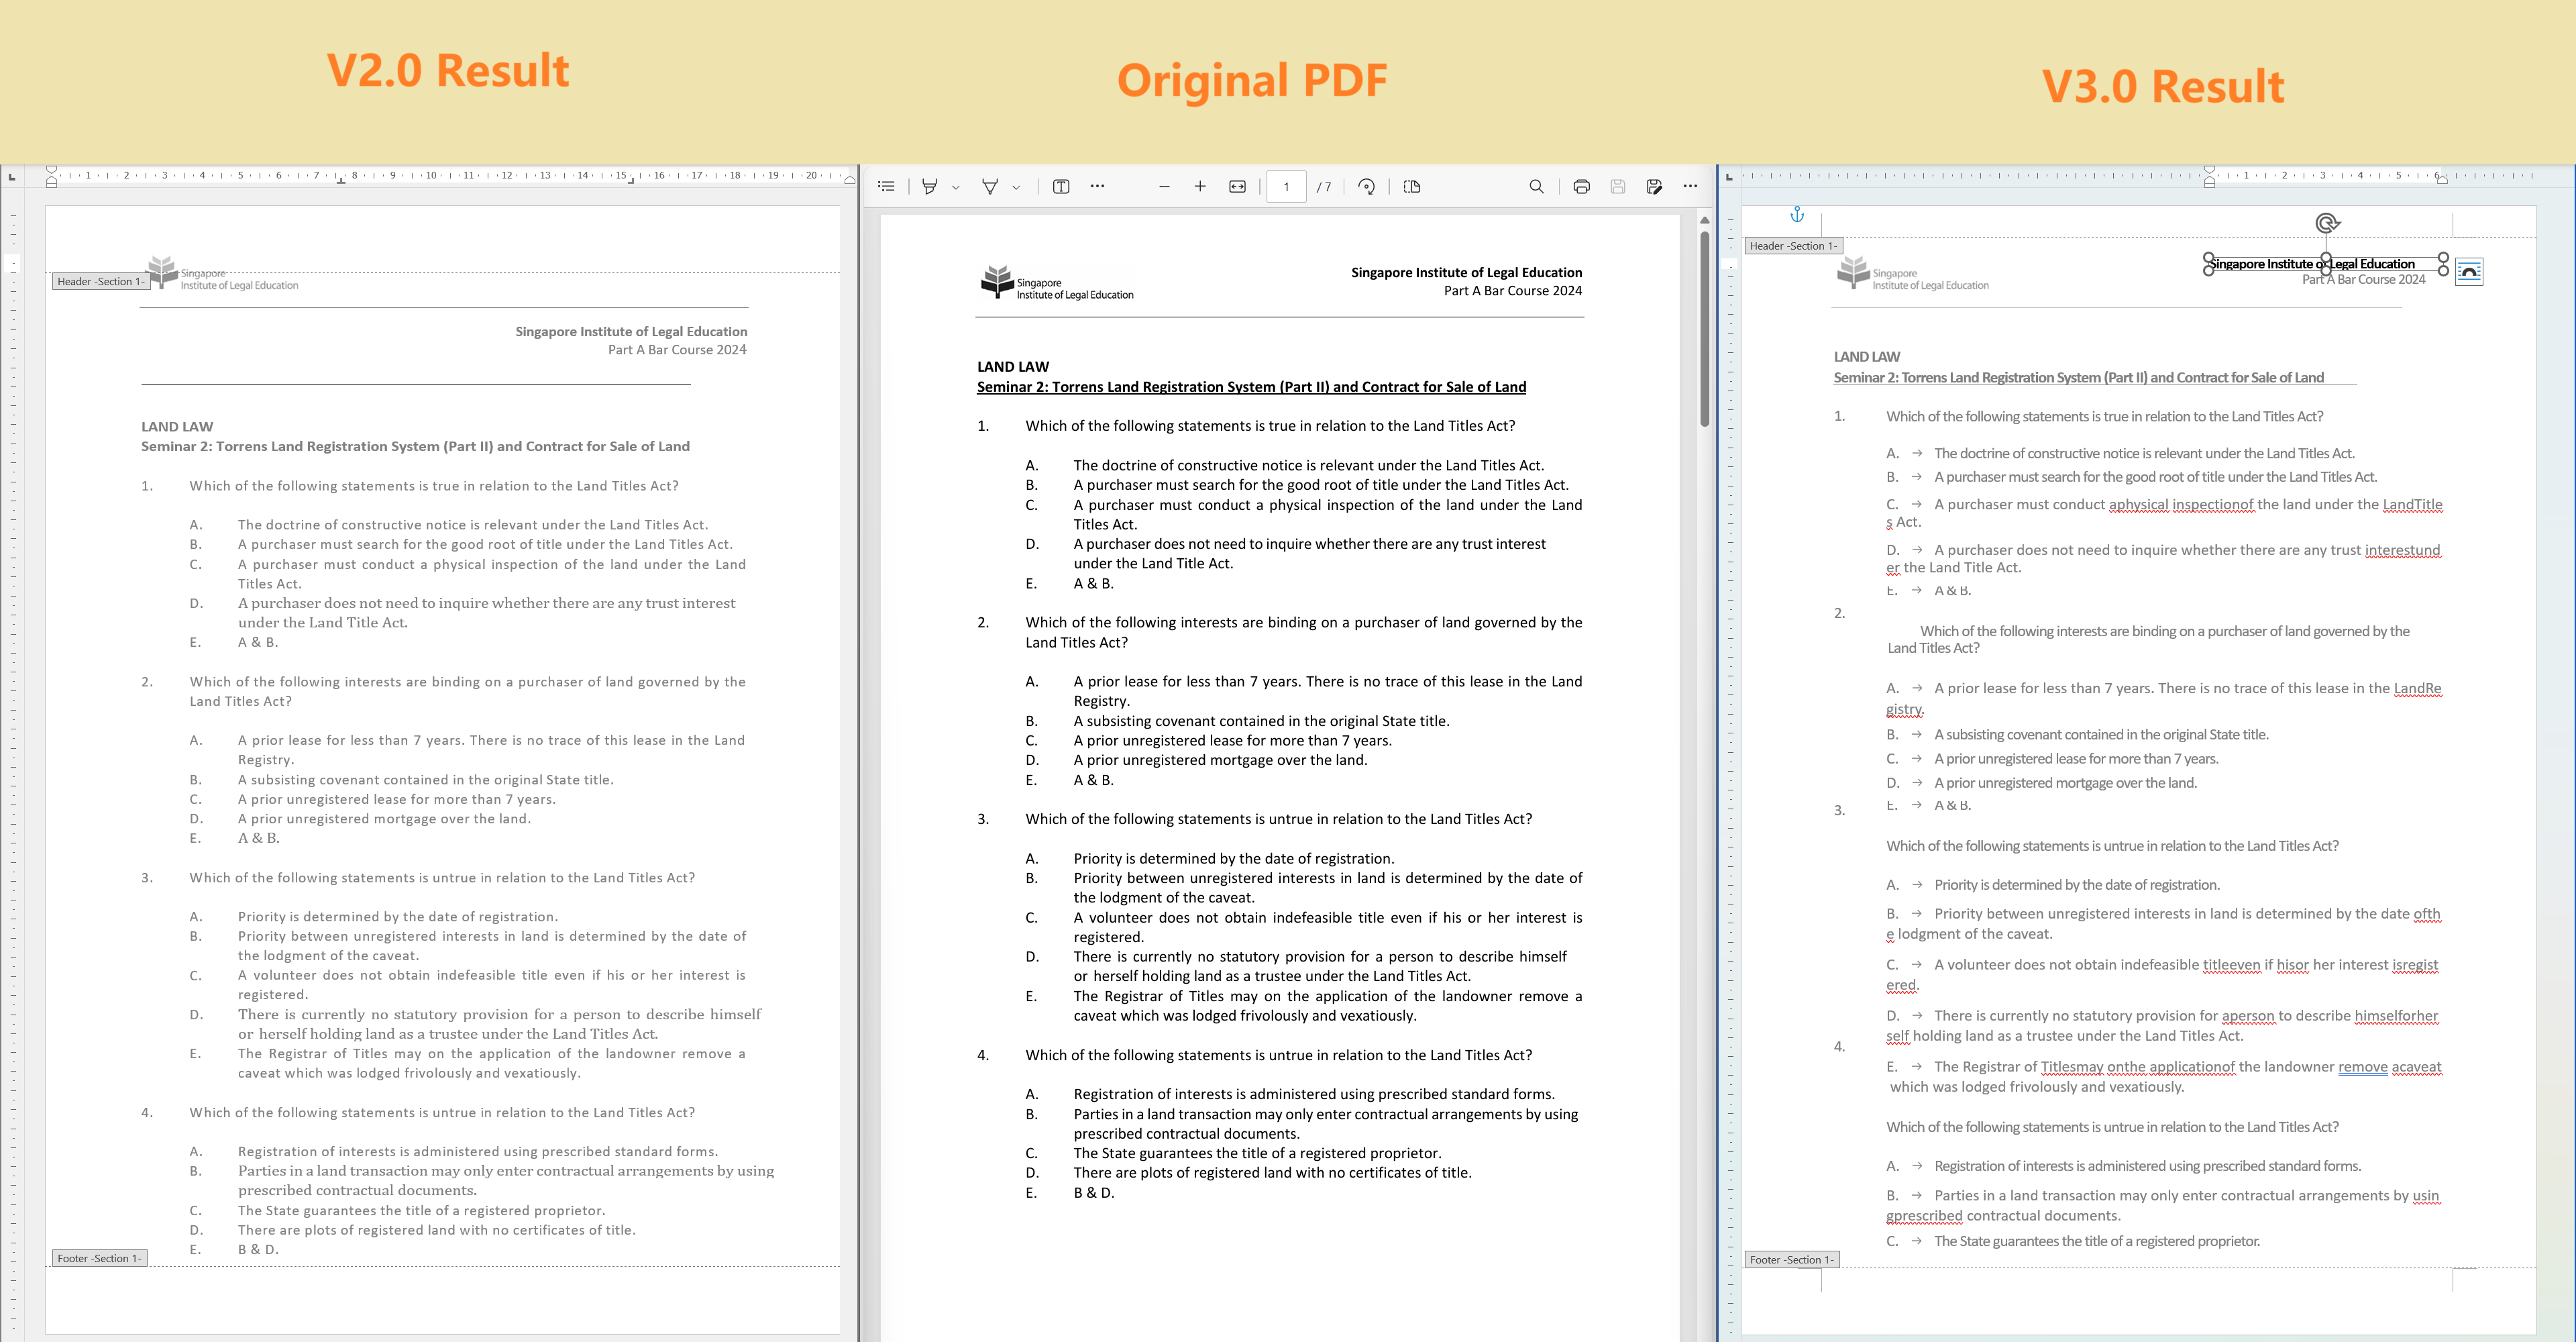Screen dimensions: 2576x1342
Task: Click the Header -Section 1- tag in V2.0
Action: 101,282
